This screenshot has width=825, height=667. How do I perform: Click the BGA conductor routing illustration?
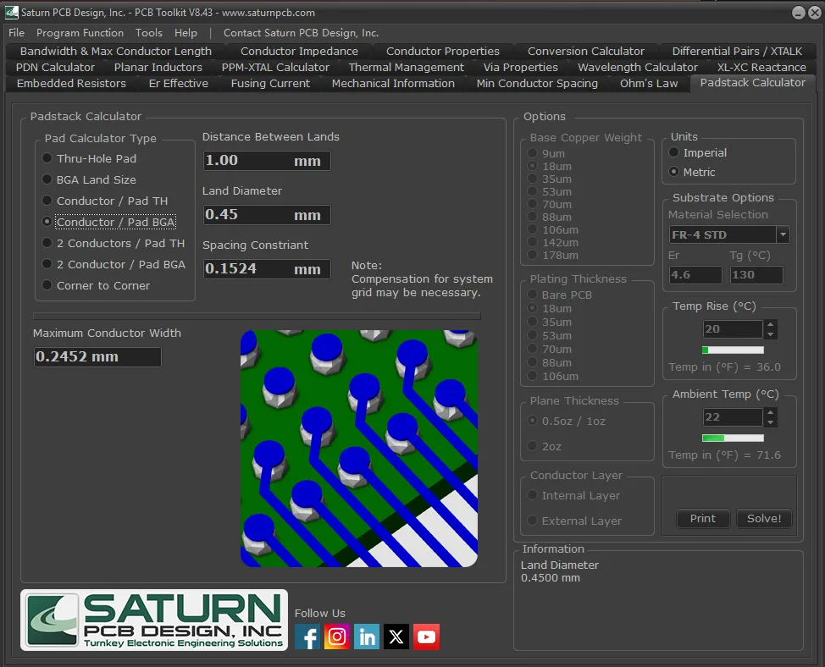359,449
